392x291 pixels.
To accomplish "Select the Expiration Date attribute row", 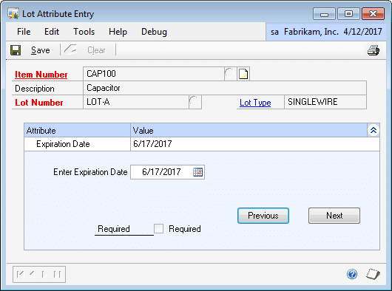I will coord(202,144).
